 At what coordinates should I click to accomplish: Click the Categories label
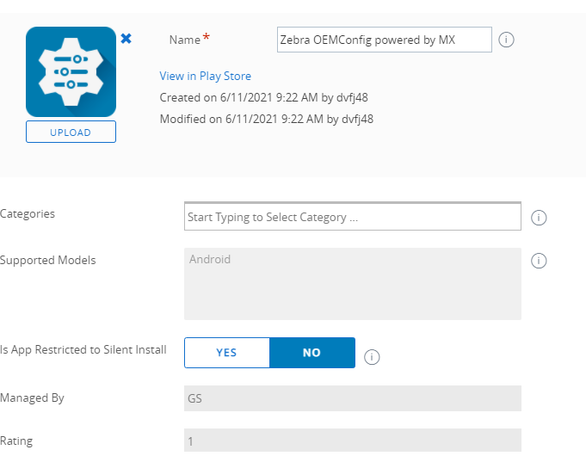[x=28, y=213]
